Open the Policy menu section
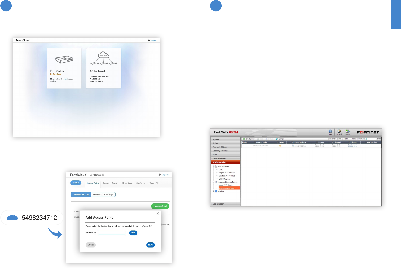The width and height of the screenshot is (401, 269). tap(226, 143)
